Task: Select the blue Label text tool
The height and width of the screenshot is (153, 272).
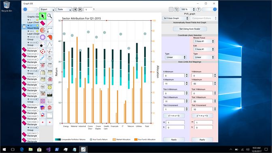Action: 42,58
